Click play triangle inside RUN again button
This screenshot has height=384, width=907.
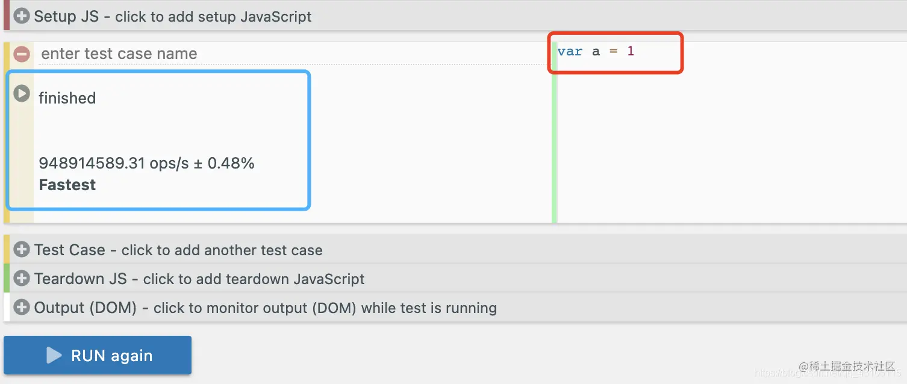click(x=54, y=355)
